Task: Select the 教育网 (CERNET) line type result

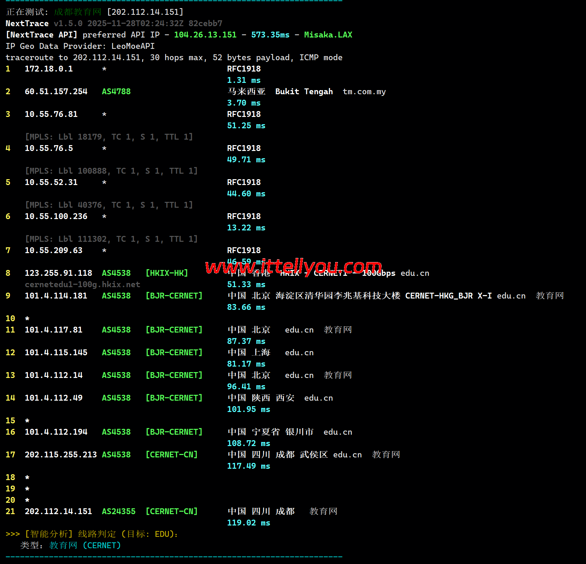Action: pos(85,545)
